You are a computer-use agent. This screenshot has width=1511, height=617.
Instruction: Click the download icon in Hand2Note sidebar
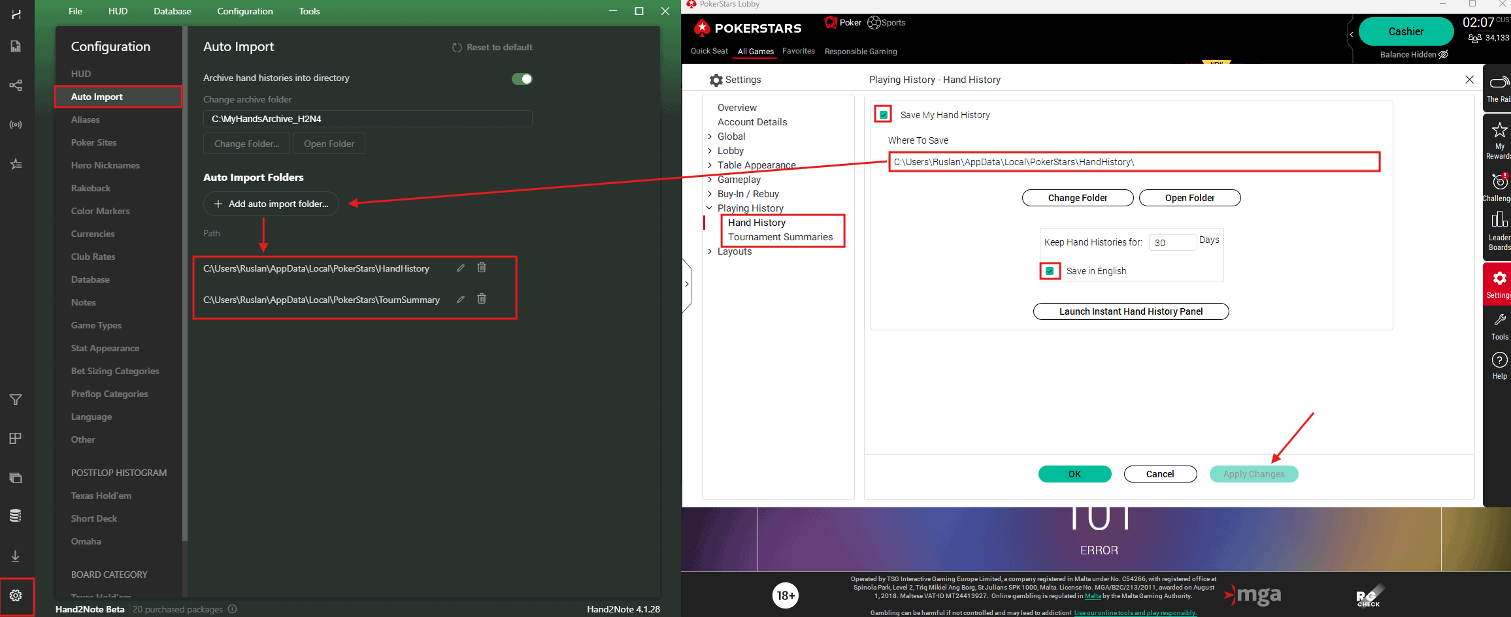pos(16,556)
